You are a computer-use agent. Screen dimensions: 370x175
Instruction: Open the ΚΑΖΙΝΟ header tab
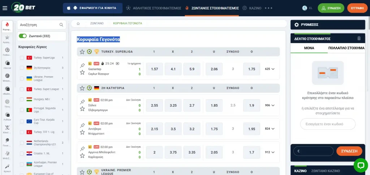click(x=252, y=8)
